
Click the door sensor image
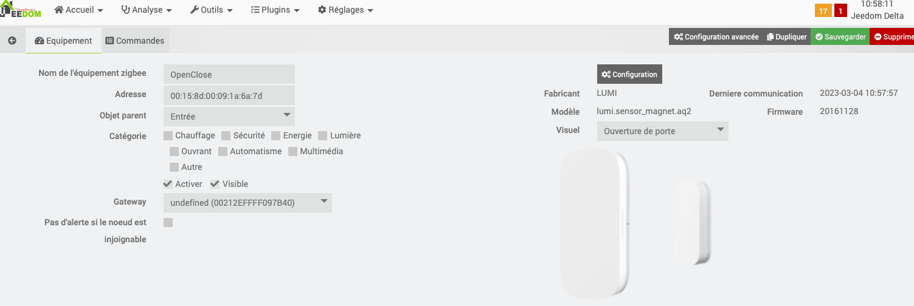[x=635, y=225]
